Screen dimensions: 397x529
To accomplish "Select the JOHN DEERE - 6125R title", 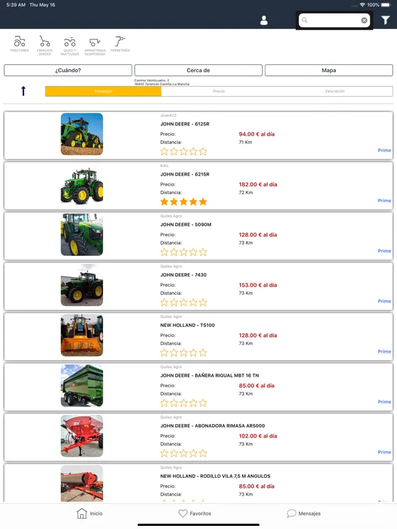I will [185, 124].
